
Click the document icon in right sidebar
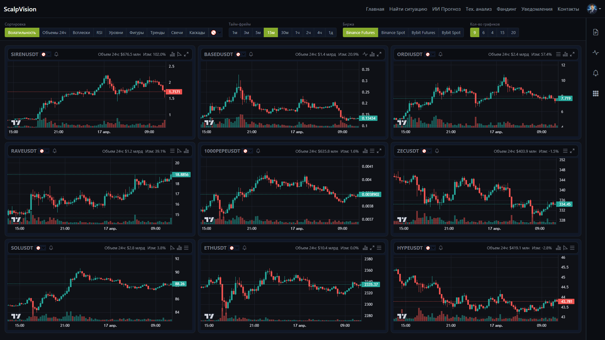click(x=596, y=32)
